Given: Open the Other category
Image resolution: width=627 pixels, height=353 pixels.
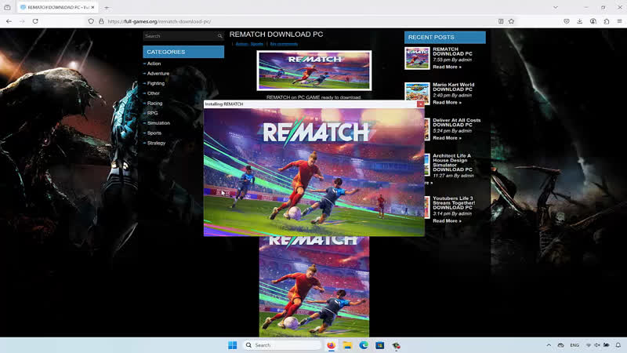Looking at the screenshot, I should pos(153,93).
